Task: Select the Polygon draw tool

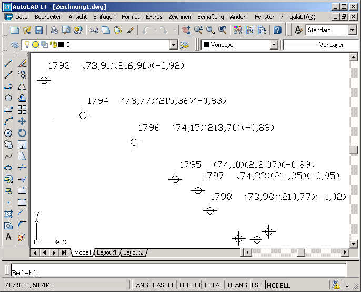Action: click(x=8, y=98)
